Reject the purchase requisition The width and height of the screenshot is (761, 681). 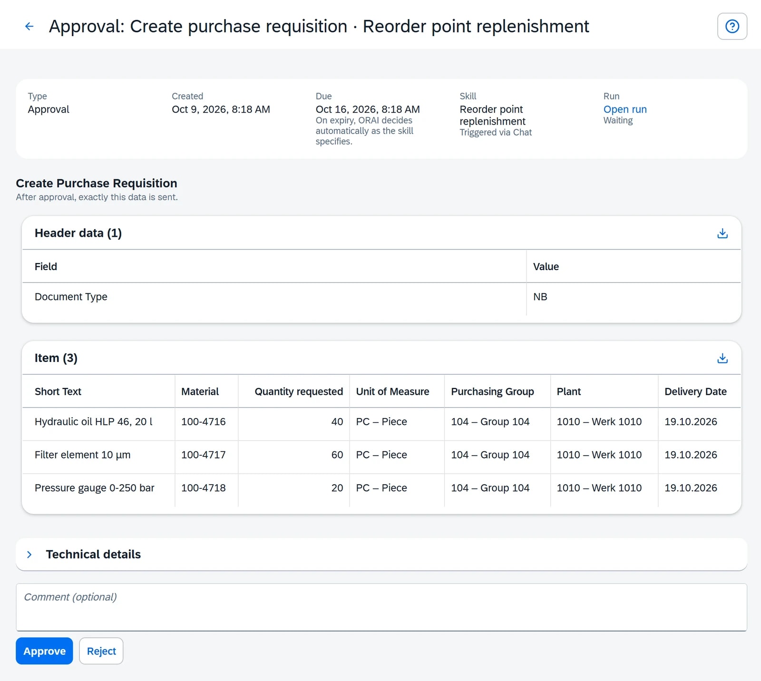[101, 651]
